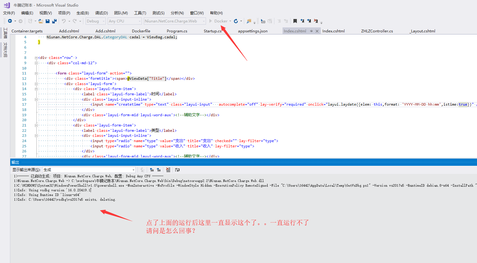The image size is (477, 263).
Task: Open the Undo history dropdown arrow
Action: tap(69, 21)
